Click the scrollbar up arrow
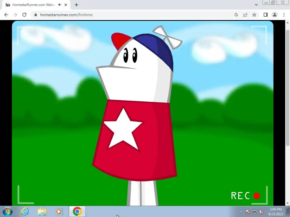This screenshot has width=290, height=217. click(x=287, y=23)
